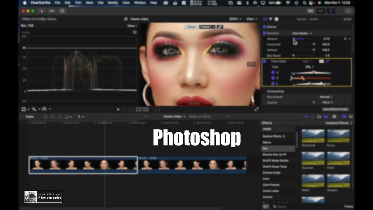Viewport: 373px width, 210px height.
Task: Open the Trim menu
Action: click(78, 3)
